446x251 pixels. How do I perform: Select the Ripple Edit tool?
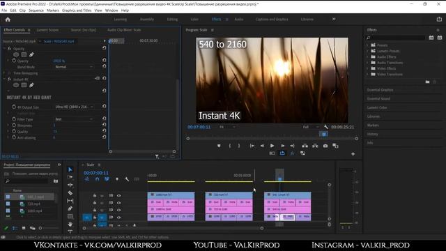coord(70,185)
